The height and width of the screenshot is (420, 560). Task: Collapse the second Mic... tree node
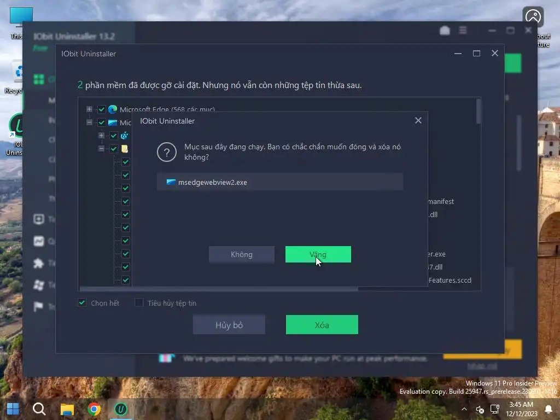tap(89, 122)
